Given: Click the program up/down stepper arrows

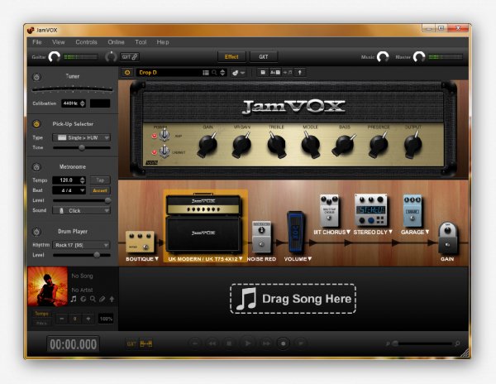Looking at the screenshot, I should (222, 73).
